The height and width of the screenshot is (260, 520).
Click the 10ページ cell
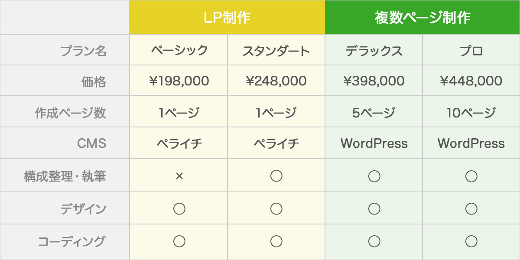click(x=471, y=113)
